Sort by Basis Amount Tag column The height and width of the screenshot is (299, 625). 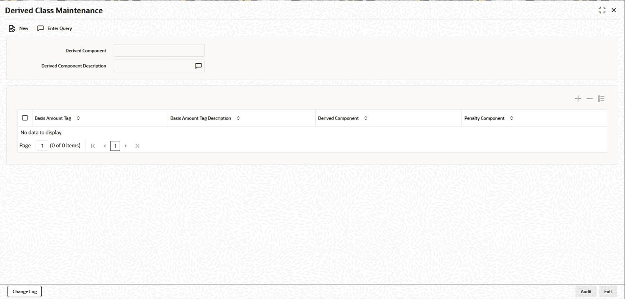point(78,118)
